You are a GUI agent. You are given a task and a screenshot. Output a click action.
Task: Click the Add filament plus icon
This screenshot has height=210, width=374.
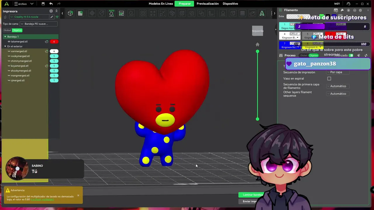[348, 10]
